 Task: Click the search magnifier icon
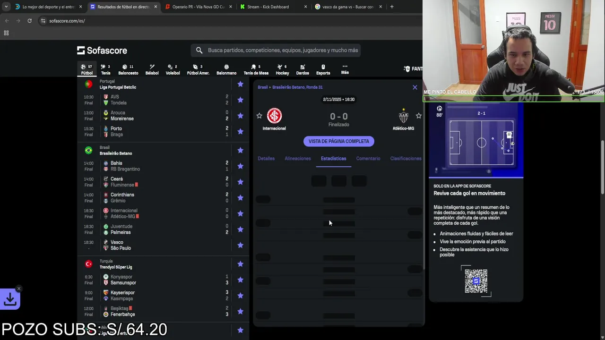(199, 50)
